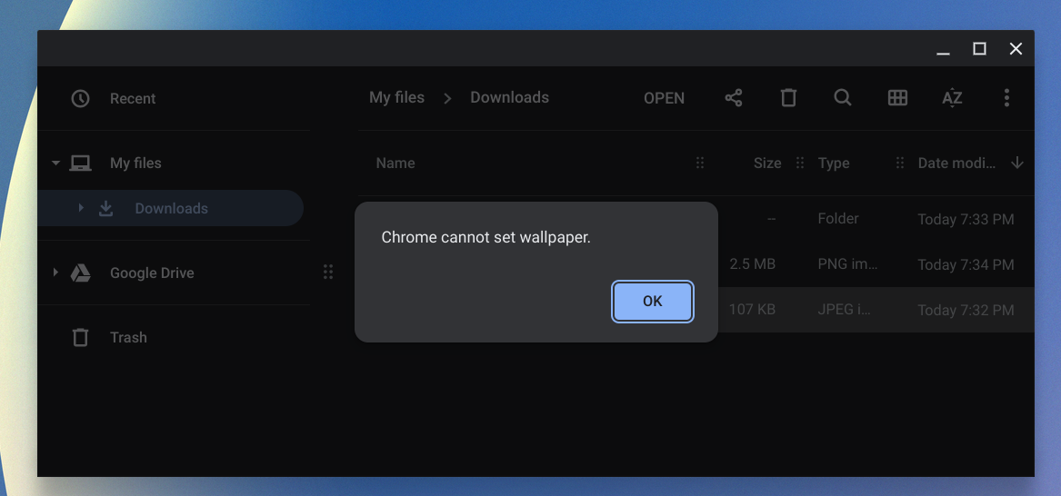Screen dimensions: 1061x496
Task: Open the three-dot more menu
Action: pos(1006,98)
